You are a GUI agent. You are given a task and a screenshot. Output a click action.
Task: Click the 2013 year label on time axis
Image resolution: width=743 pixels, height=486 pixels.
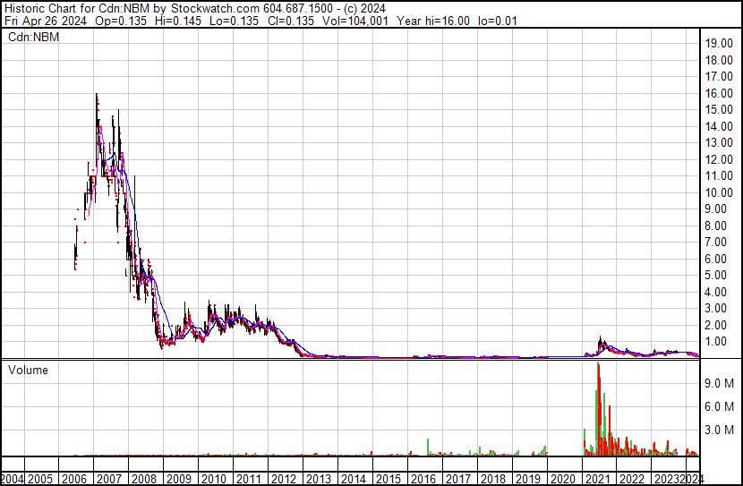click(319, 479)
